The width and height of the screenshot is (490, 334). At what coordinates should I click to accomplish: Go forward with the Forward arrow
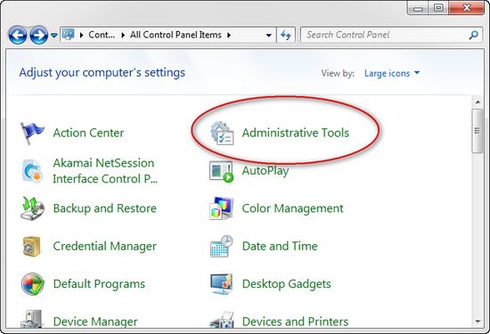(x=38, y=35)
